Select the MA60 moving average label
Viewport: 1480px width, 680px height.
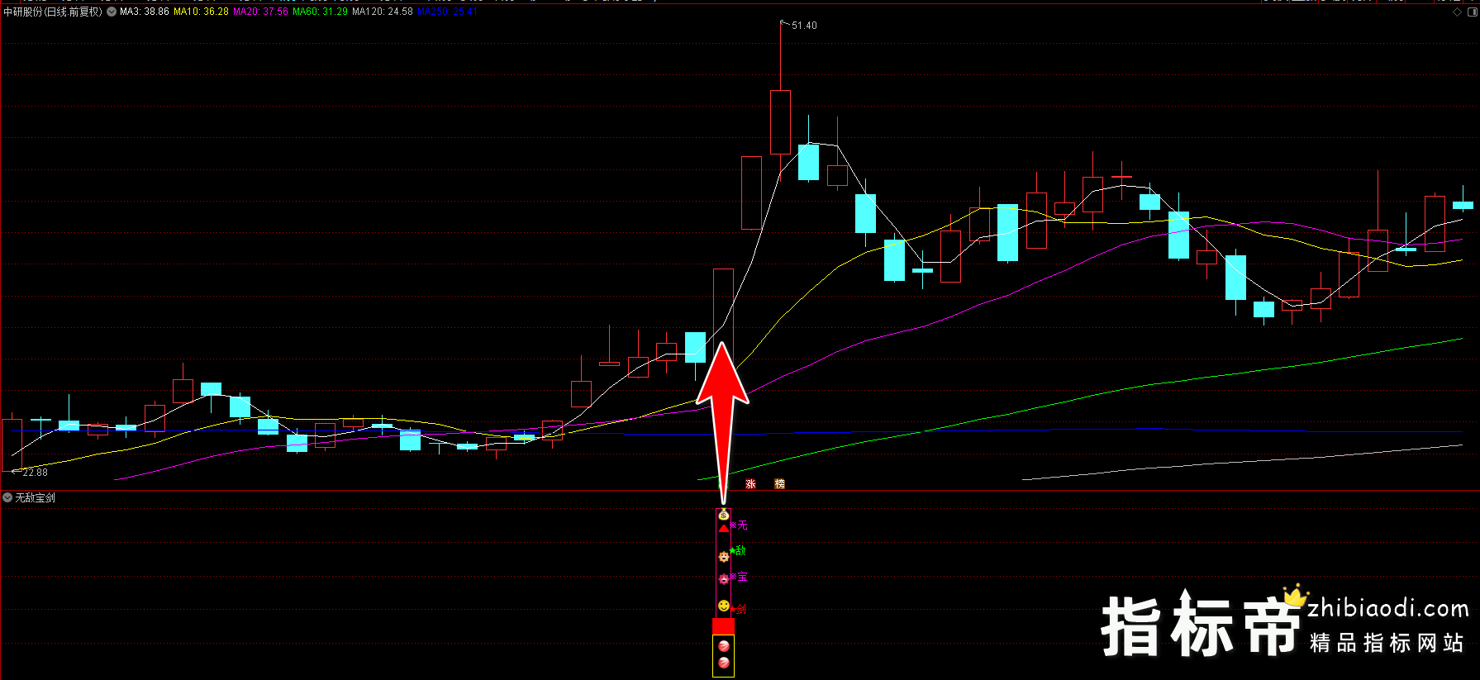pyautogui.click(x=320, y=12)
